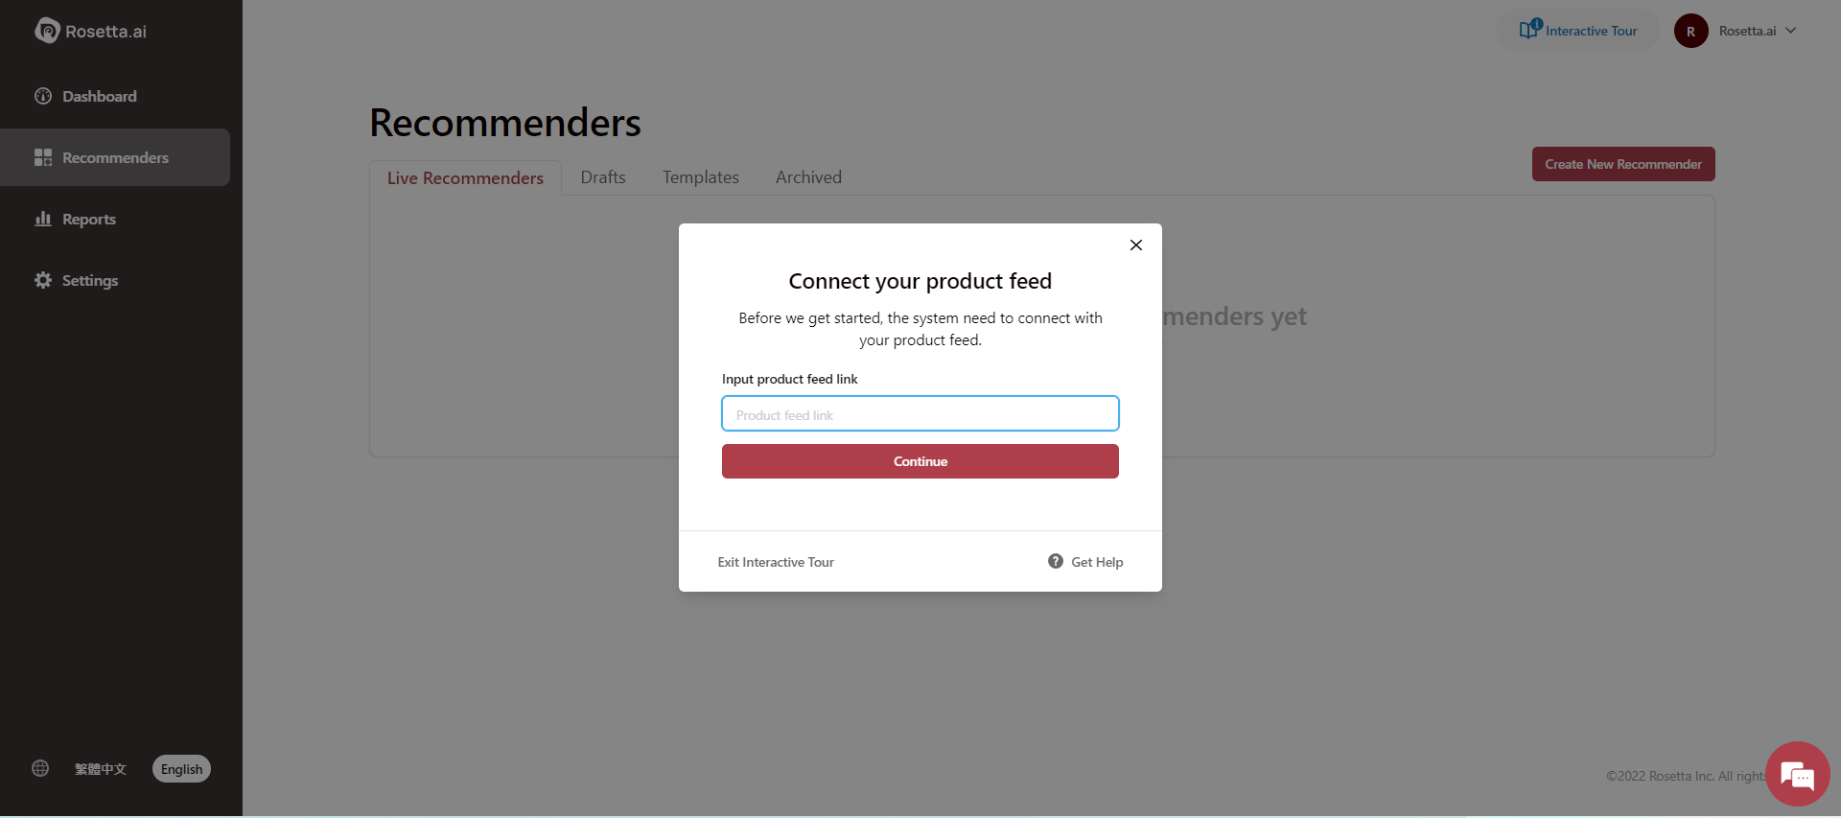Open Settings via gear icon
The width and height of the screenshot is (1841, 818).
(x=43, y=280)
